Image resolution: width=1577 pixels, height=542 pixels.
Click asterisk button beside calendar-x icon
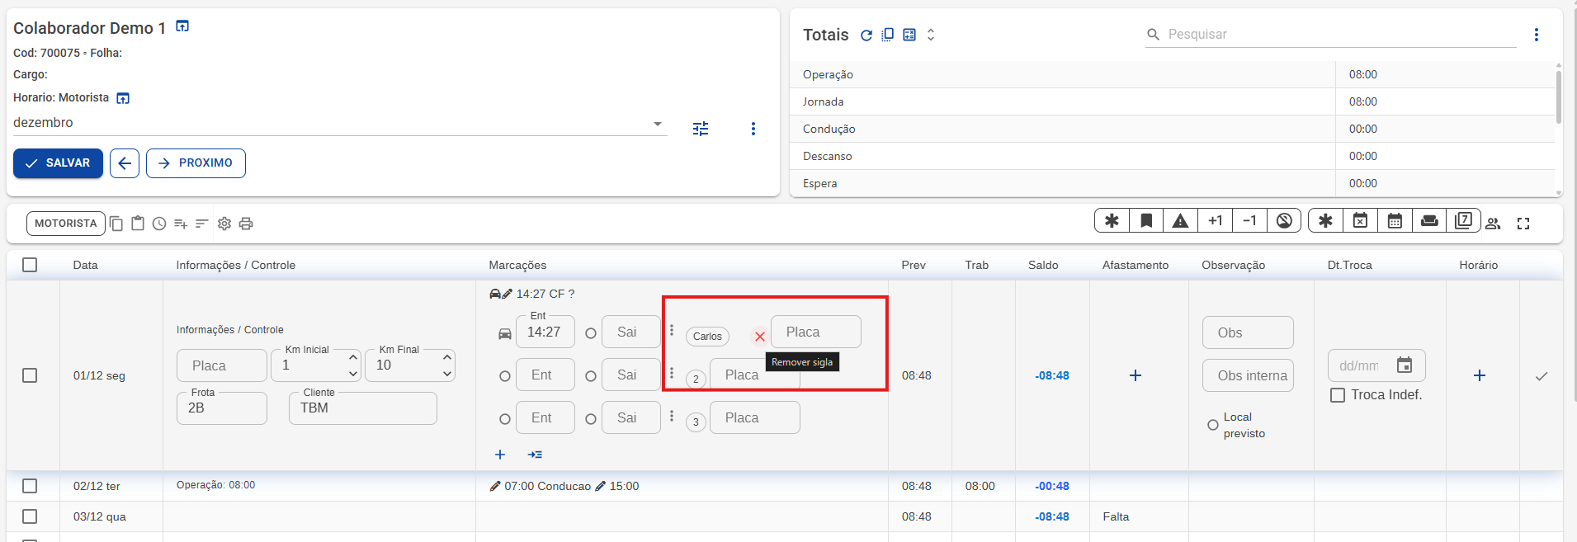[1325, 220]
